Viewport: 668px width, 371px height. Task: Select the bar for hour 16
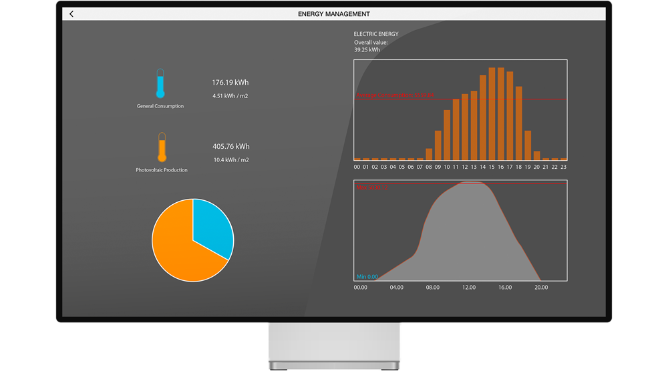coord(500,113)
